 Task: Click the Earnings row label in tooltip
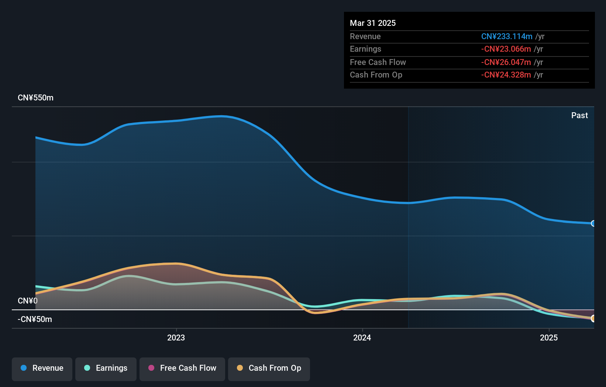(x=365, y=49)
